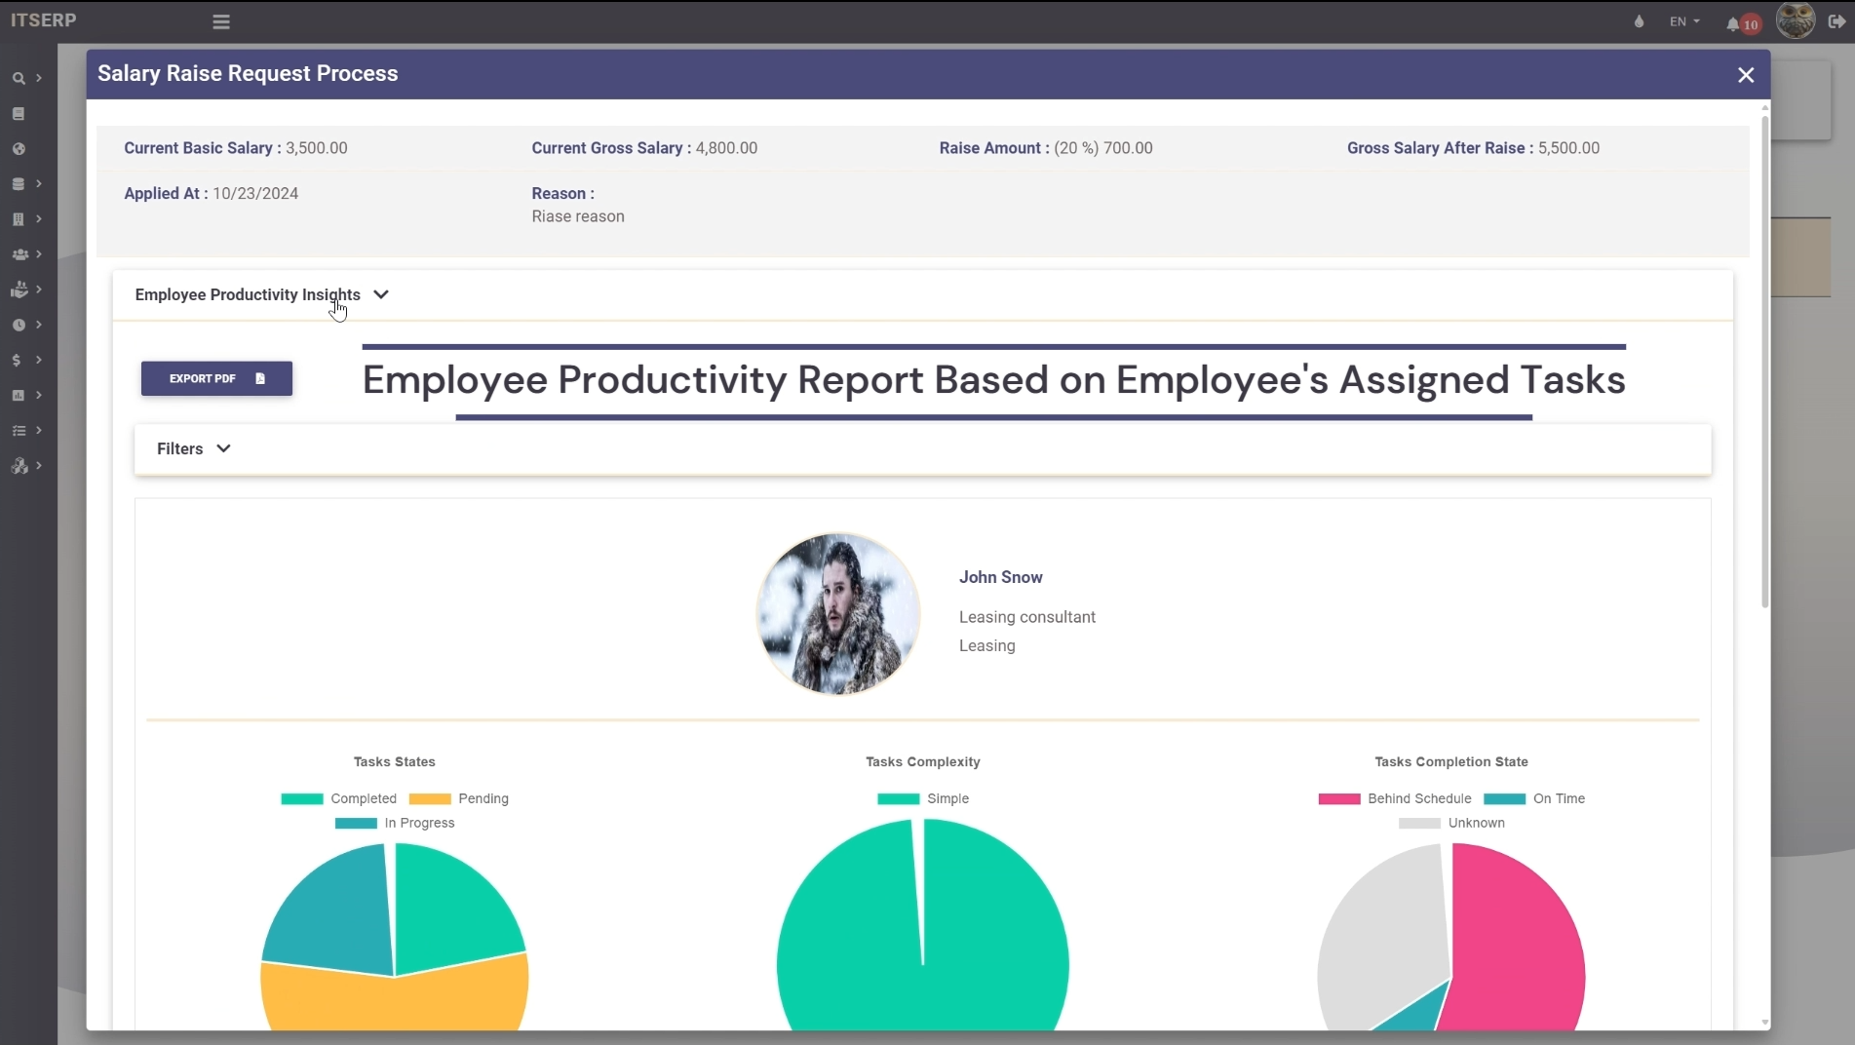
Task: Toggle Behind Schedule legend in completion chart
Action: (1395, 798)
